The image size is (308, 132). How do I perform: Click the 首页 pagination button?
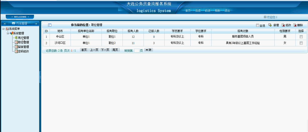click(x=84, y=50)
